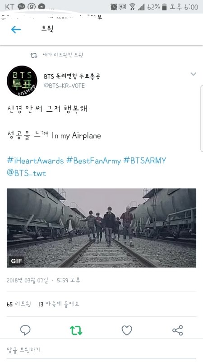Play the GIF of the railroad tracks
This screenshot has width=203, height=362.
101,228
